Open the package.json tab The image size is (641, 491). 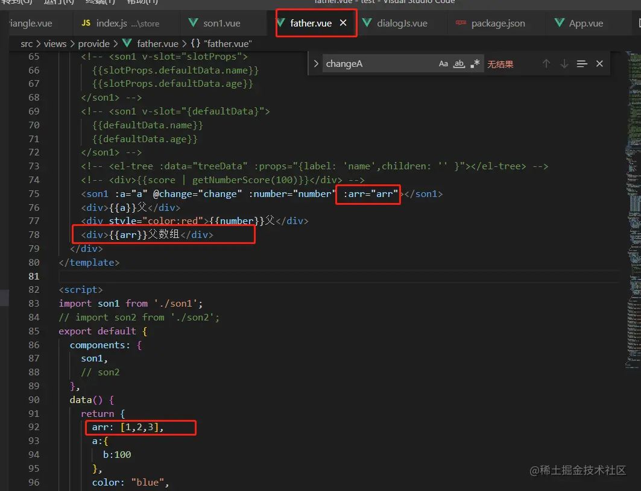pos(498,23)
